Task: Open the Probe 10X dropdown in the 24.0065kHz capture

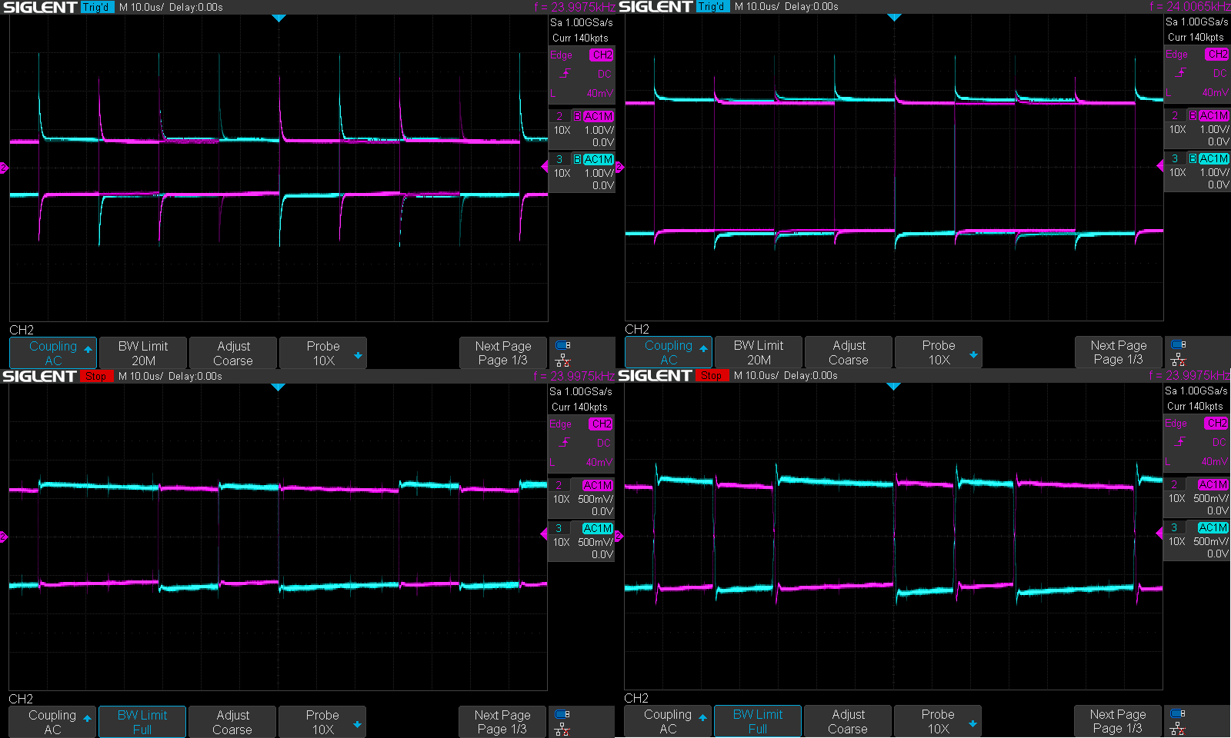Action: pyautogui.click(x=939, y=352)
